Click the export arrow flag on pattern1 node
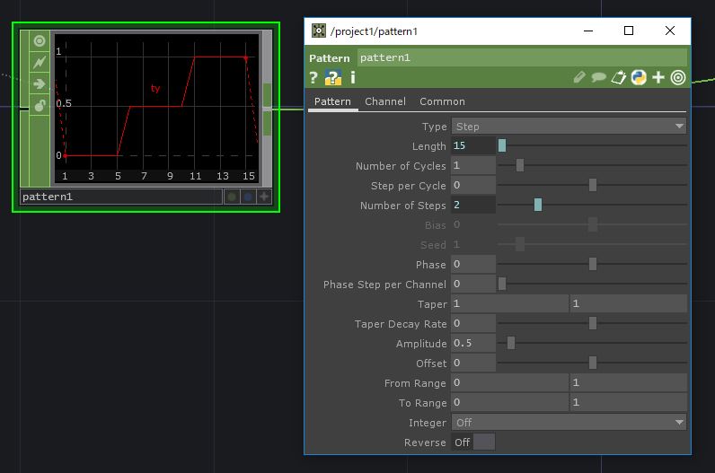 point(40,83)
